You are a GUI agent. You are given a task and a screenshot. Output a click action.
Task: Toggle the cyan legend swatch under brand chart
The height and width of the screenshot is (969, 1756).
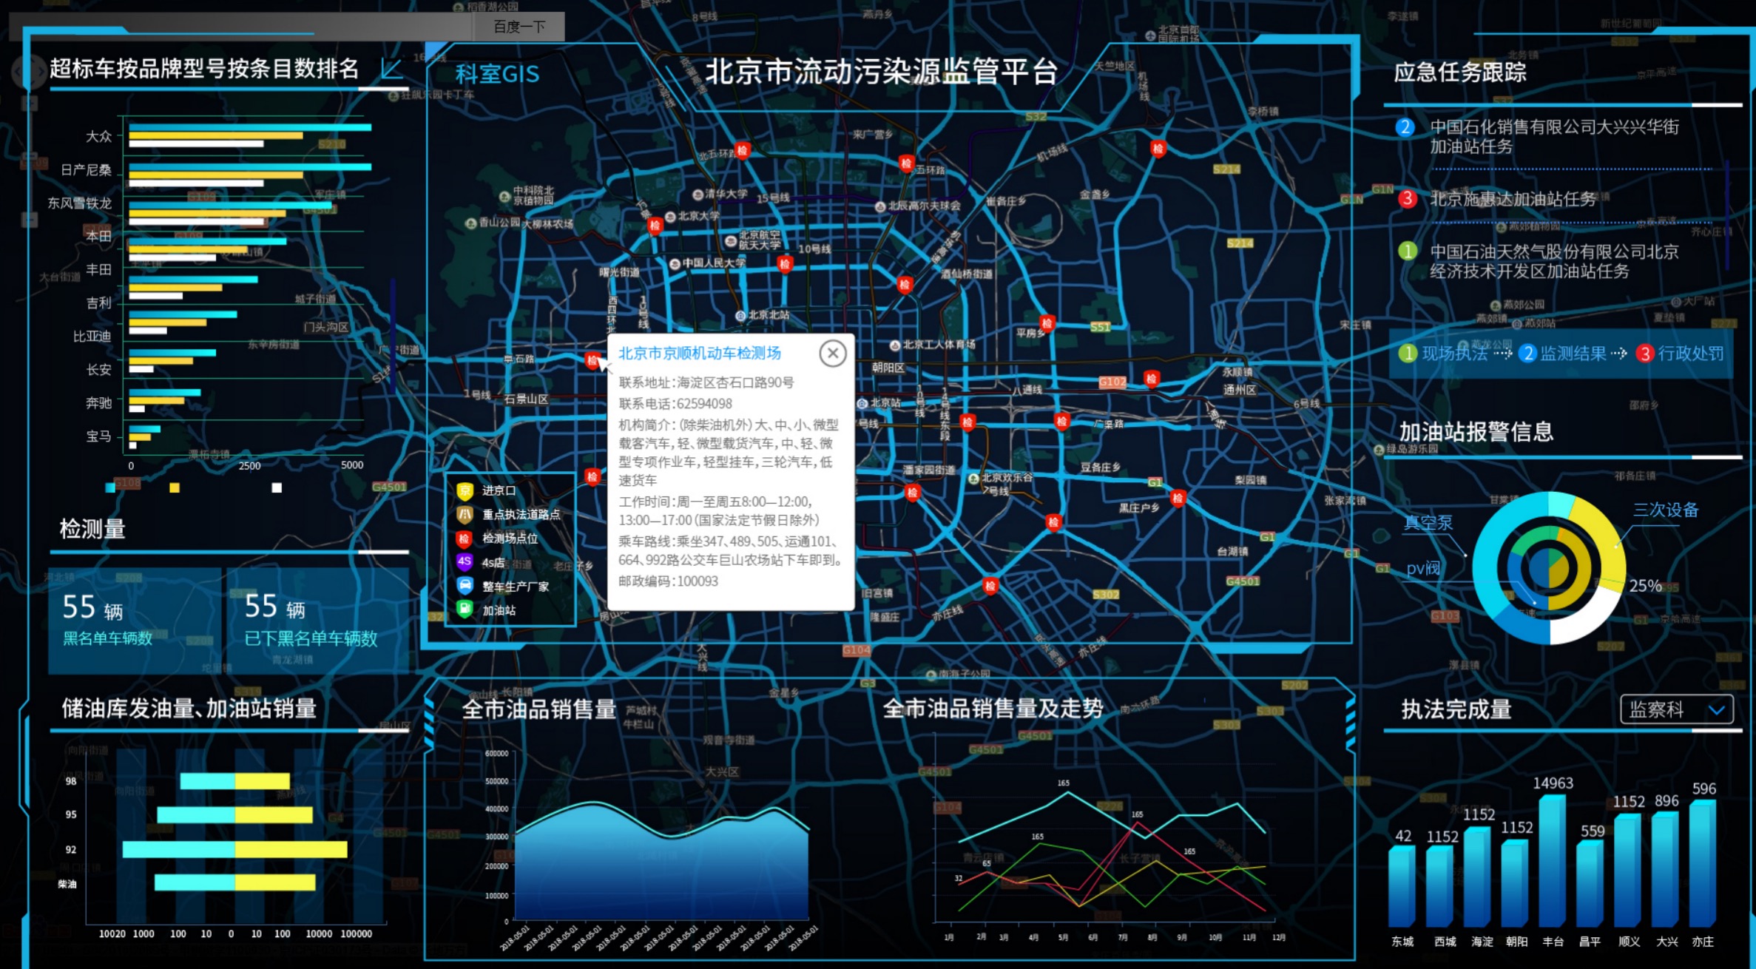(x=110, y=487)
